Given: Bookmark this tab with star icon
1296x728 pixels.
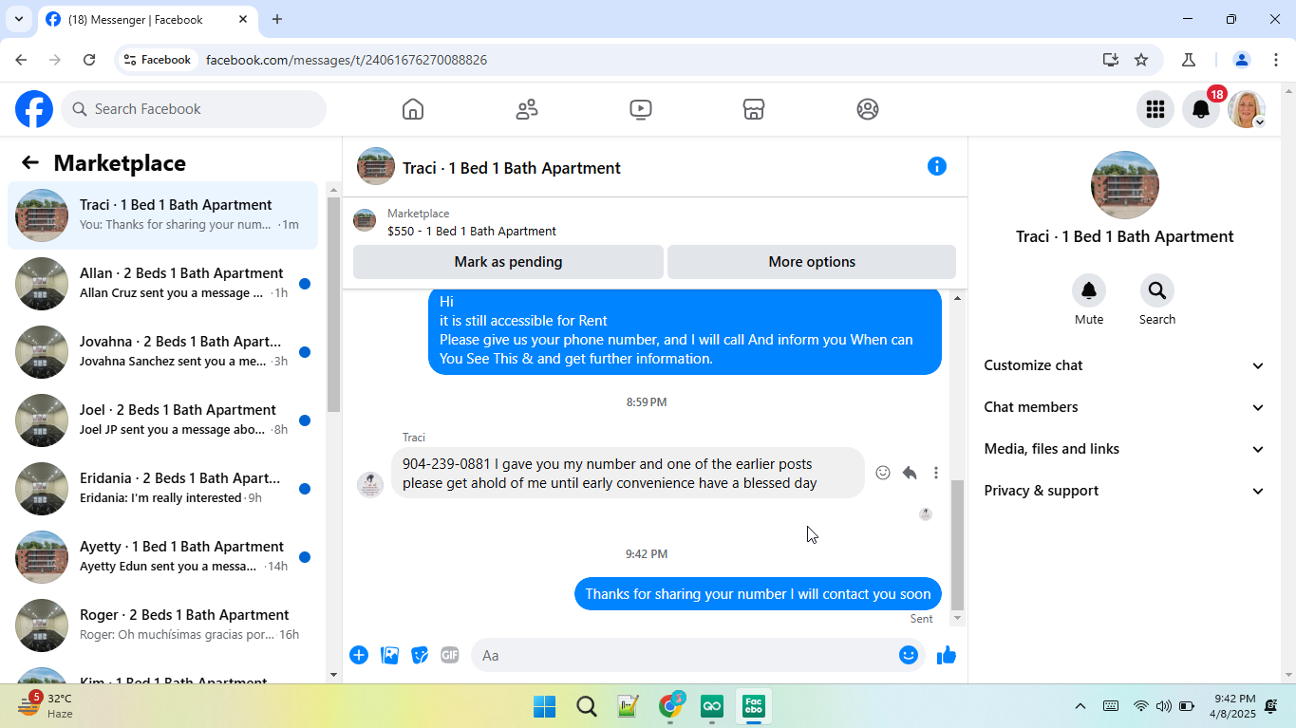Looking at the screenshot, I should pyautogui.click(x=1141, y=60).
